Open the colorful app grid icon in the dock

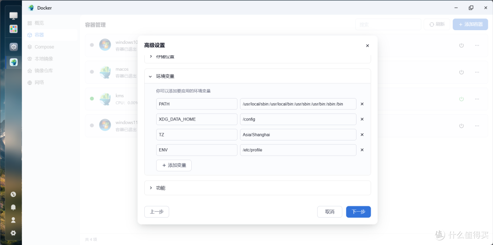[14, 29]
